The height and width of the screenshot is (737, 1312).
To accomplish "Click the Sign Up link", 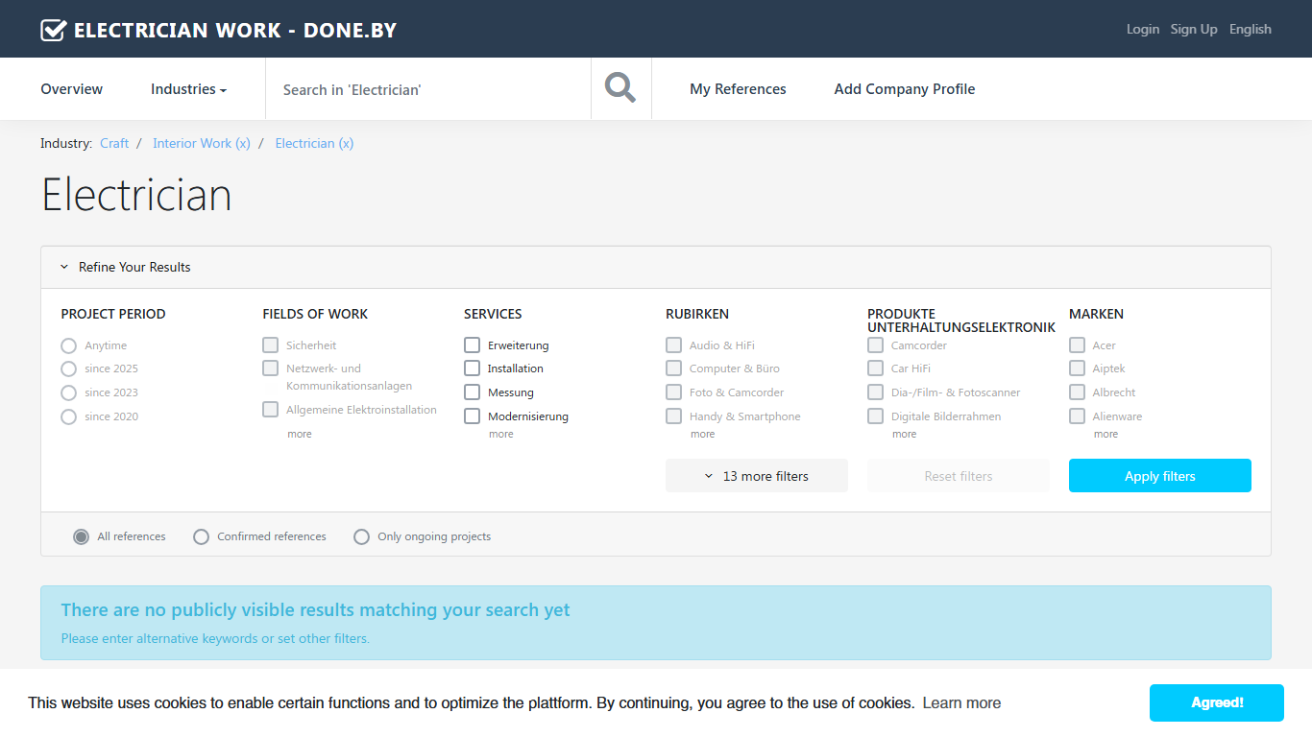I will 1194,29.
